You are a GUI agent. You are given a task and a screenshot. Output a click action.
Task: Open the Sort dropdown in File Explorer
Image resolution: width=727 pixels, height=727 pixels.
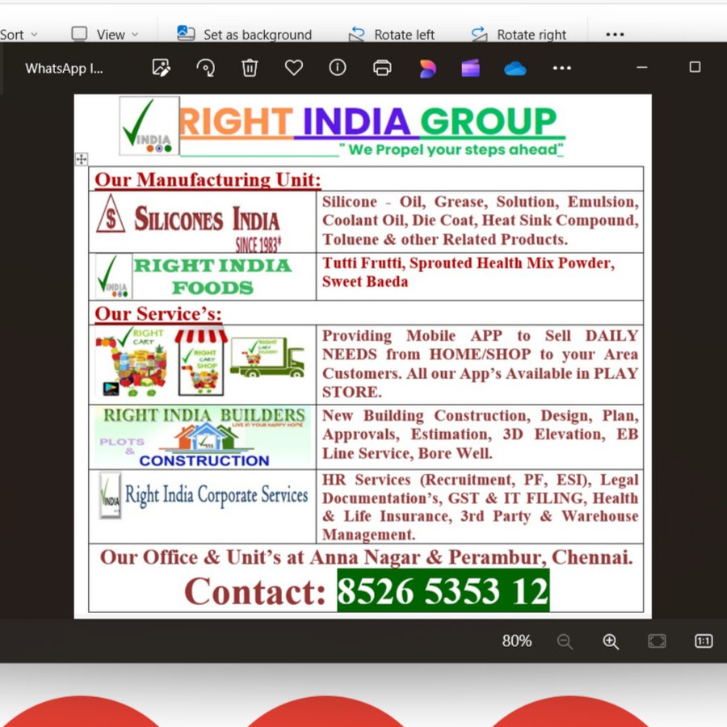[18, 35]
